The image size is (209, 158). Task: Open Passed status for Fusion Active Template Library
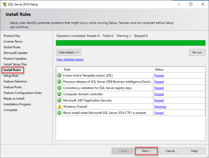point(159,75)
